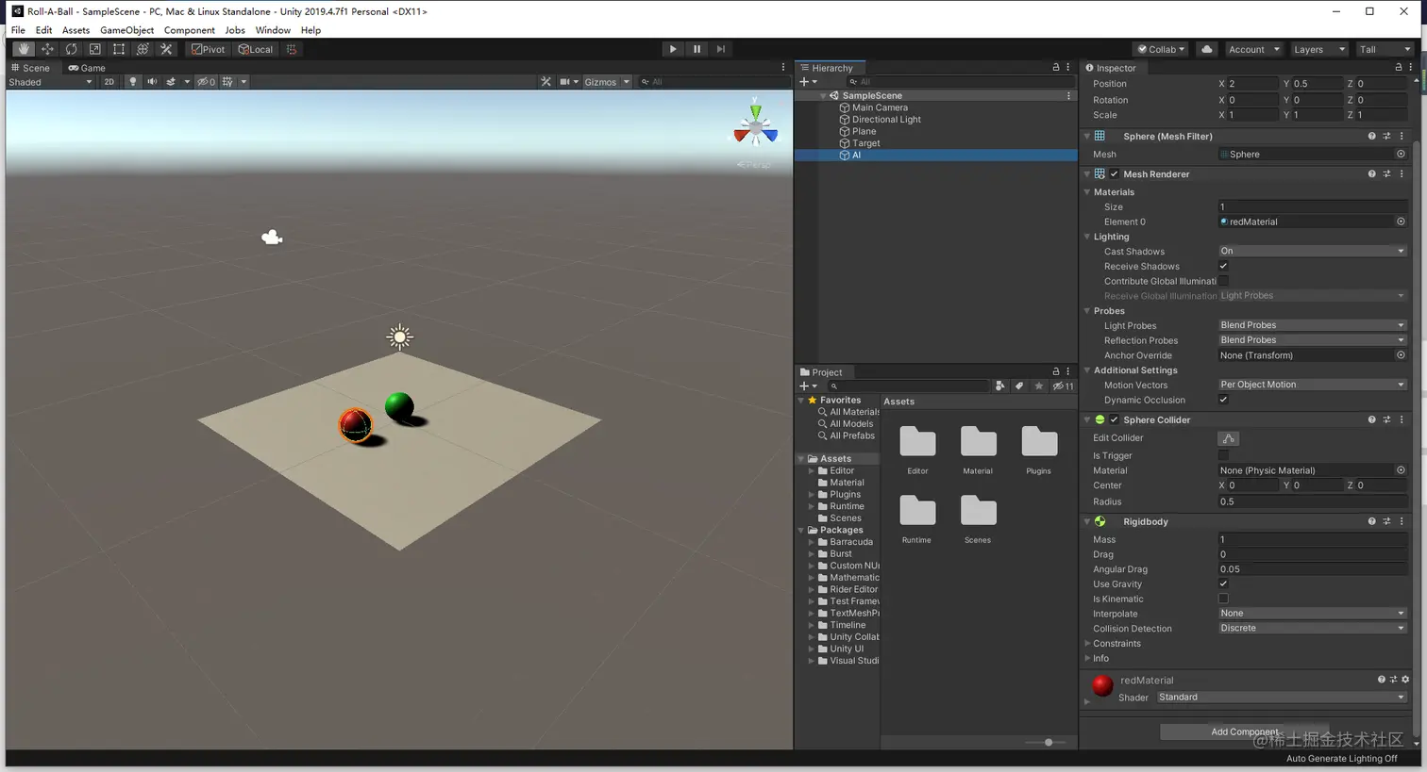1427x772 pixels.
Task: Select the Rotate tool
Action: point(71,49)
